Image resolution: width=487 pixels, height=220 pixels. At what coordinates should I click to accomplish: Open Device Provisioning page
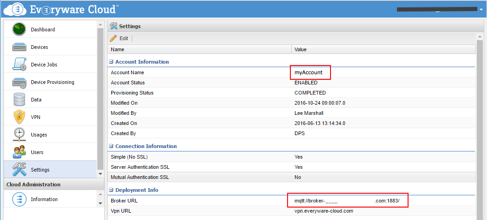tap(50, 82)
